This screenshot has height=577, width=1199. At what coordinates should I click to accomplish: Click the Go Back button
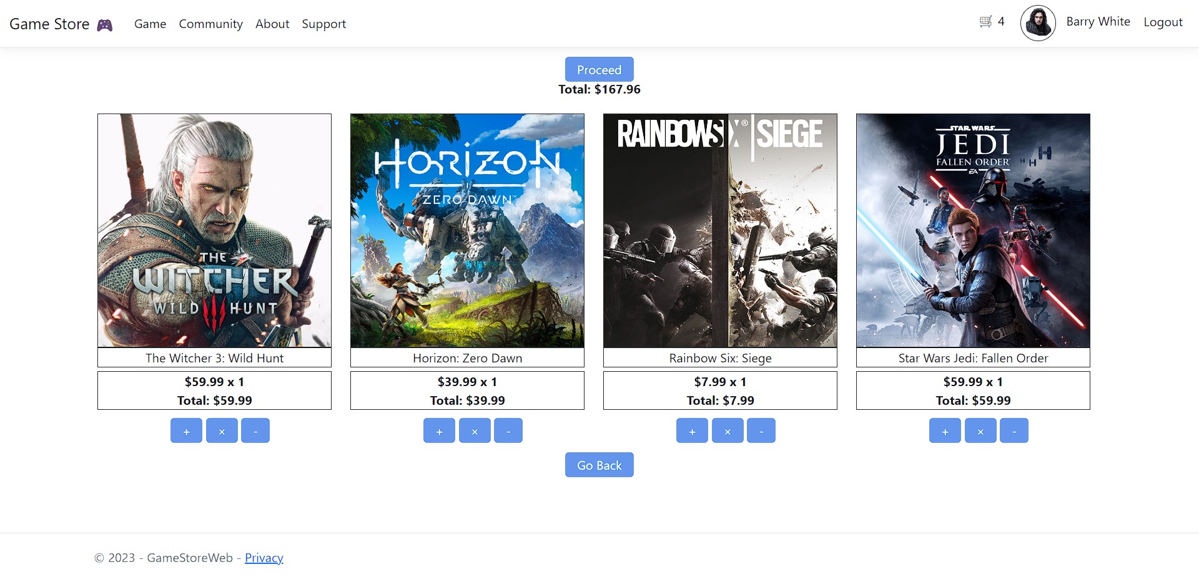click(599, 465)
